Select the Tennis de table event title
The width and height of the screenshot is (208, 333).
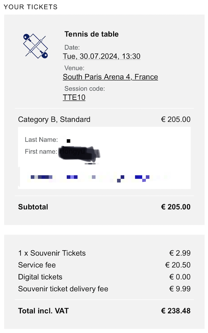91,34
